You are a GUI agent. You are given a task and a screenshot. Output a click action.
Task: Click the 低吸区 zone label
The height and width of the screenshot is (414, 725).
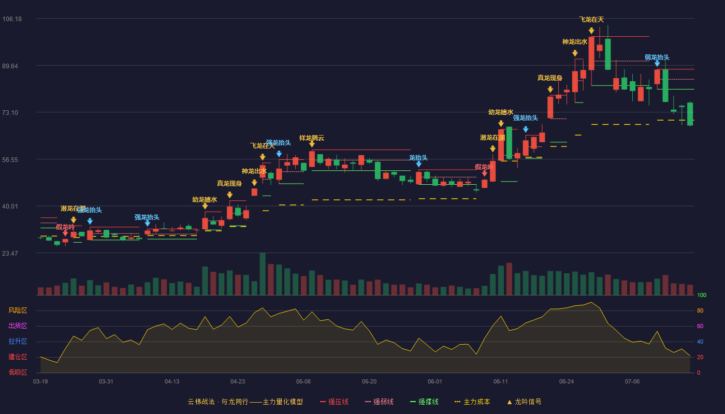[x=18, y=373]
